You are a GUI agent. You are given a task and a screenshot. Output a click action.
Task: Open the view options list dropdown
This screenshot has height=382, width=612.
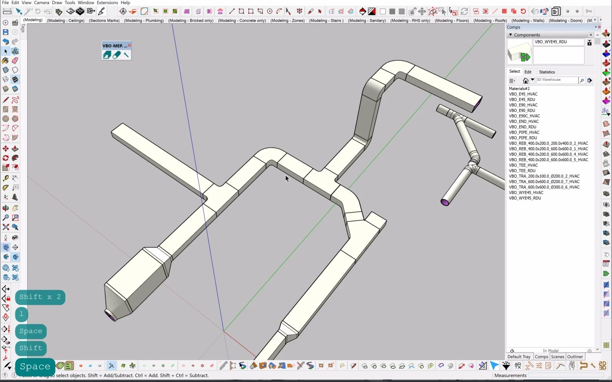pyautogui.click(x=512, y=80)
